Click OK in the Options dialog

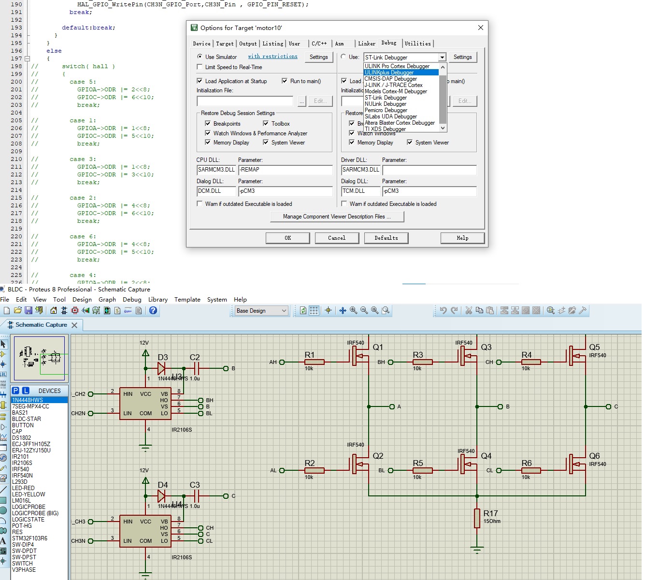point(288,238)
